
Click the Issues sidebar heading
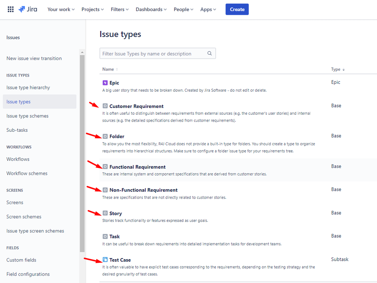(x=13, y=37)
